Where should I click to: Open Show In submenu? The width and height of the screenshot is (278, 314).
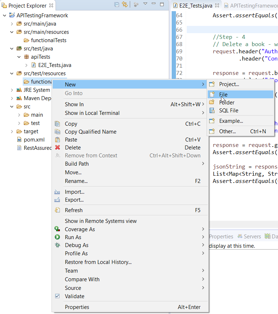pyautogui.click(x=130, y=104)
